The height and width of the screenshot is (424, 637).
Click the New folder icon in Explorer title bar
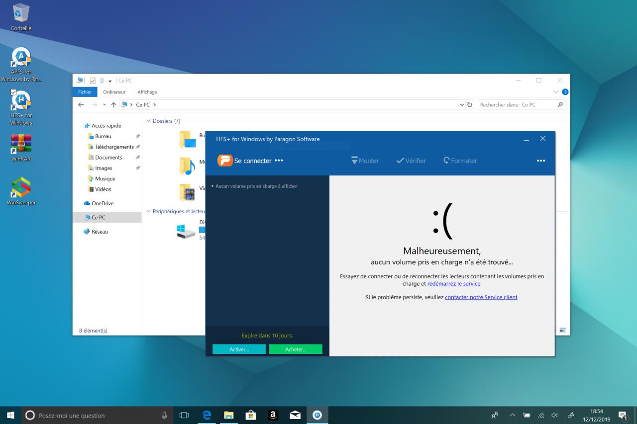point(102,81)
